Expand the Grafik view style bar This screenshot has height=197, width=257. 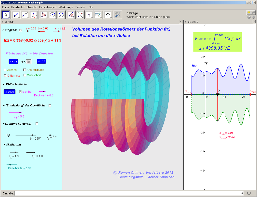tap(3, 22)
